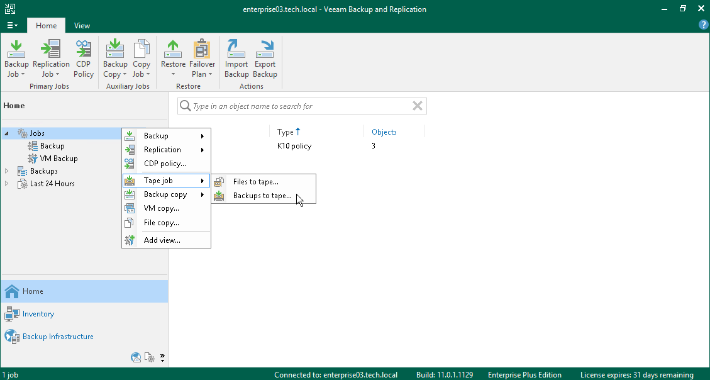
Task: Expand the Last 24 Hours node arrow
Action: (x=6, y=184)
